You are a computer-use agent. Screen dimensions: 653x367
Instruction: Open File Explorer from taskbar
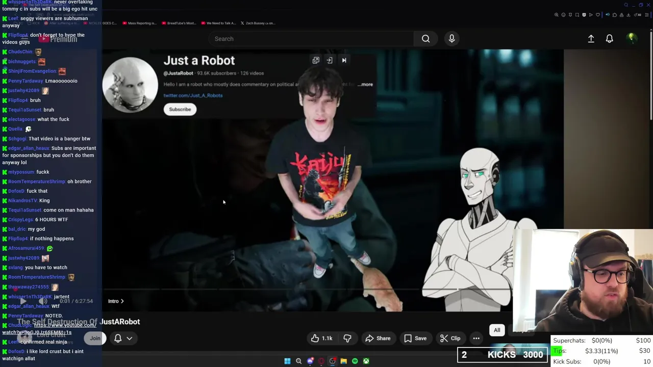[x=343, y=361]
